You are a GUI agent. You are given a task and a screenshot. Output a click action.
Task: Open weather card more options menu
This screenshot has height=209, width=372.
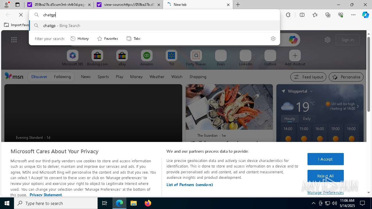point(355,91)
